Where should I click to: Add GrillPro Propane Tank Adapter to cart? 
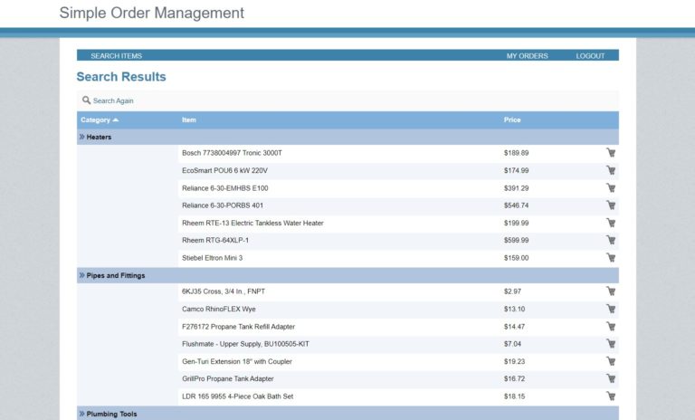pyautogui.click(x=611, y=378)
